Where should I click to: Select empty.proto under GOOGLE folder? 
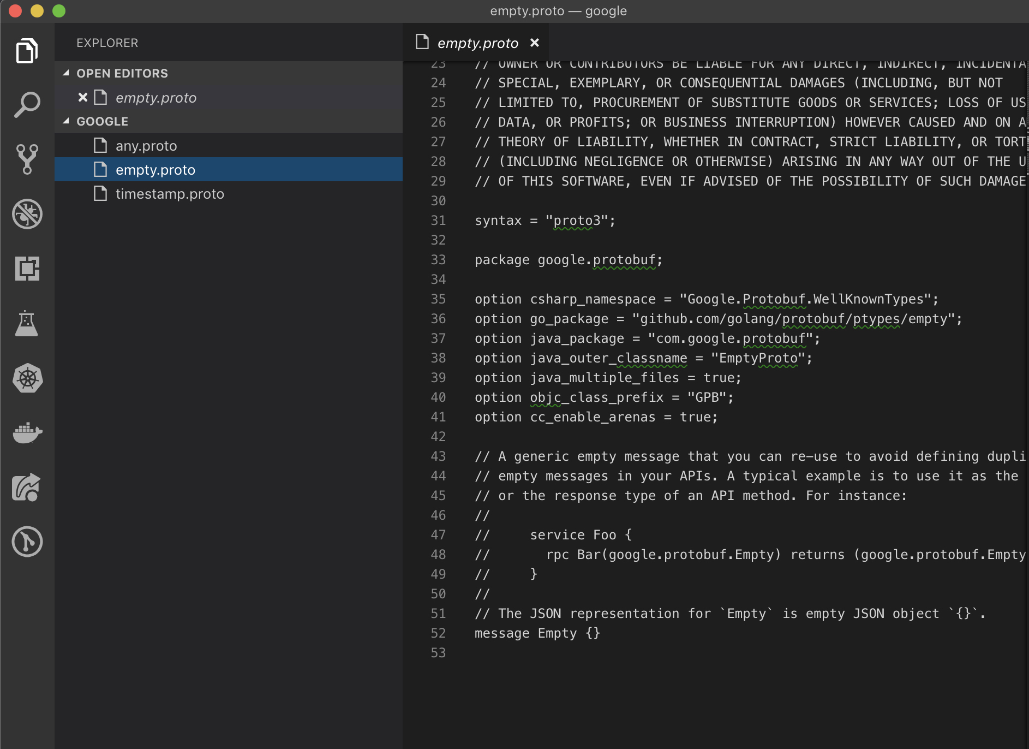pos(155,170)
